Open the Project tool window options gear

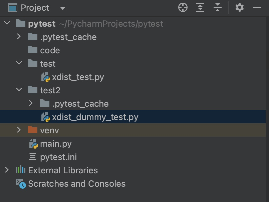[x=240, y=7]
